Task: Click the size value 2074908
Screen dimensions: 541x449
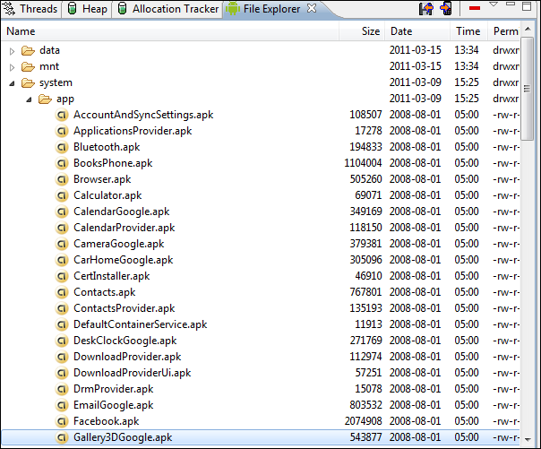Action: tap(363, 421)
